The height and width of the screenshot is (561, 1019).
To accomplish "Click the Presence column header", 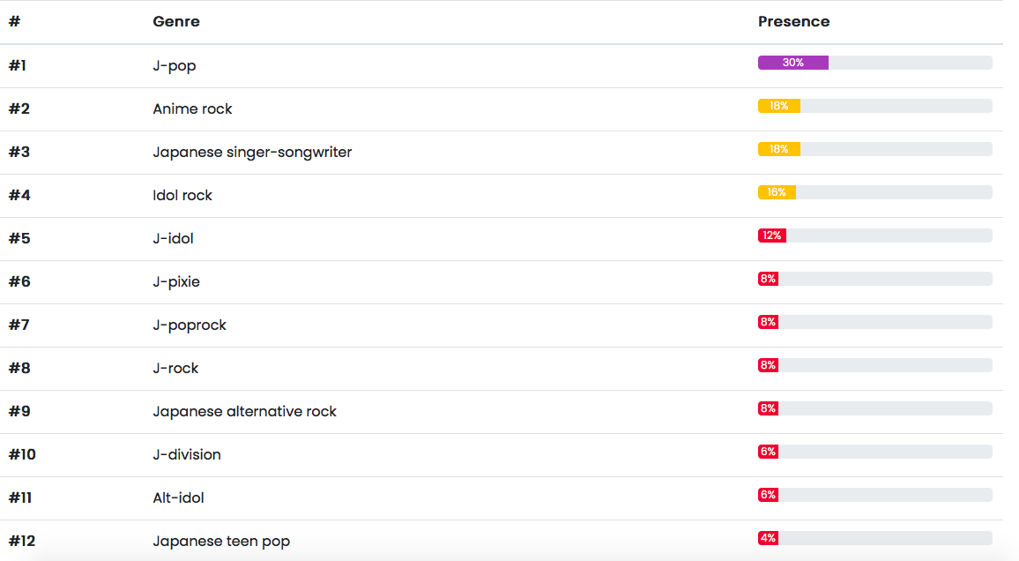I will point(793,21).
